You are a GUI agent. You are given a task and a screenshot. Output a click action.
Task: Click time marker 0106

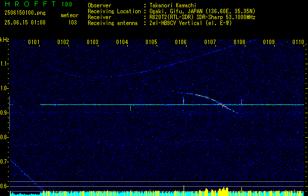point(181,42)
